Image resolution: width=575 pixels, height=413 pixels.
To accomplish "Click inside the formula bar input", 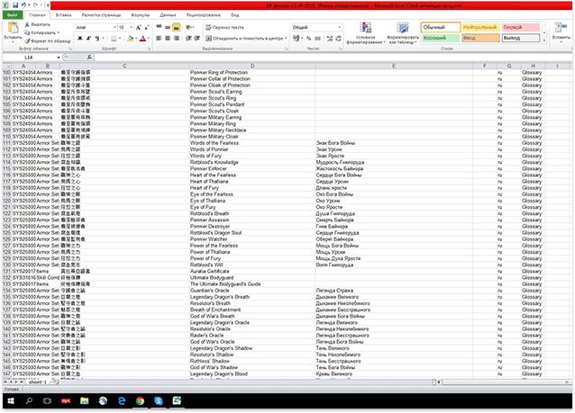I will click(332, 58).
